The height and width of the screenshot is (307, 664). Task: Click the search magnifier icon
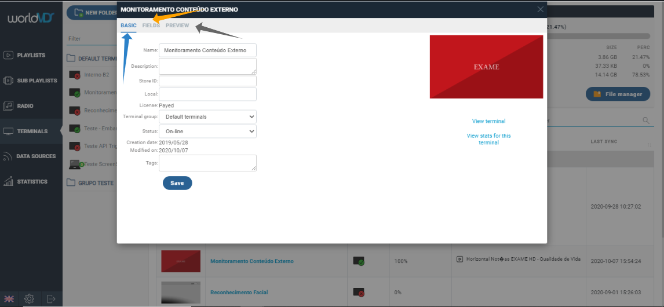point(646,120)
